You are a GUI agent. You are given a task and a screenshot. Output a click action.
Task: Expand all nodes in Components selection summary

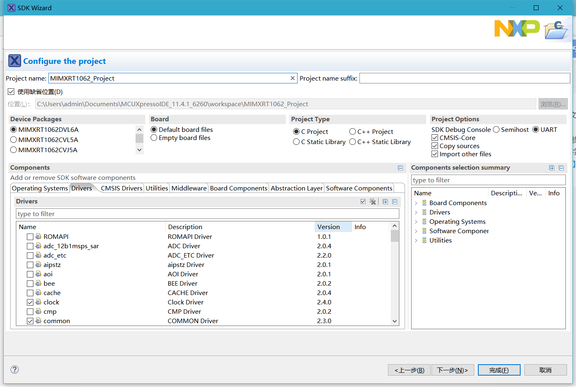552,168
